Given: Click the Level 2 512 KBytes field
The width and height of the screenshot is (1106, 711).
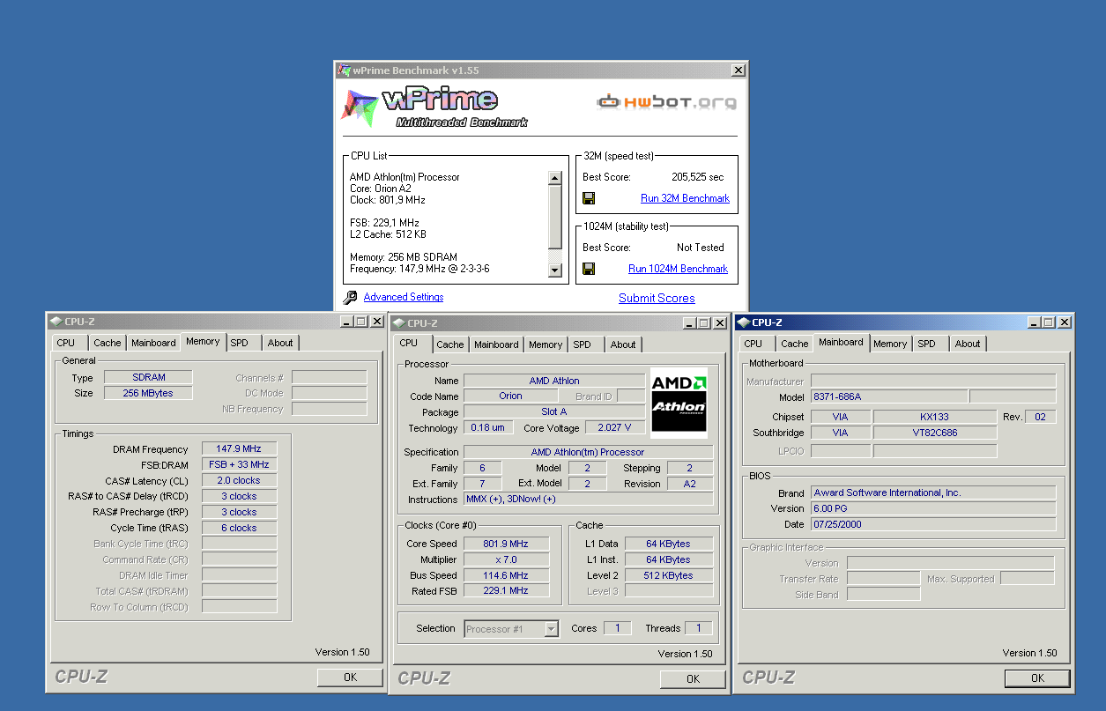Looking at the screenshot, I should tap(669, 576).
